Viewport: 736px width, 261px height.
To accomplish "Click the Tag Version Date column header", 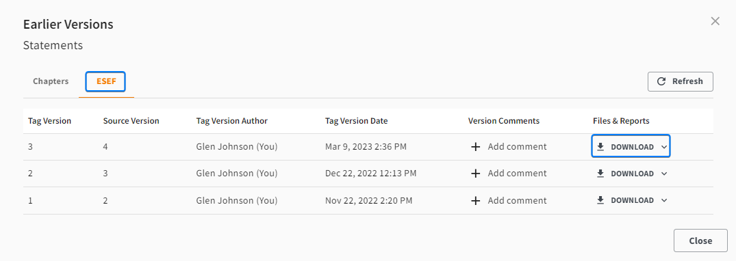I will [x=356, y=121].
